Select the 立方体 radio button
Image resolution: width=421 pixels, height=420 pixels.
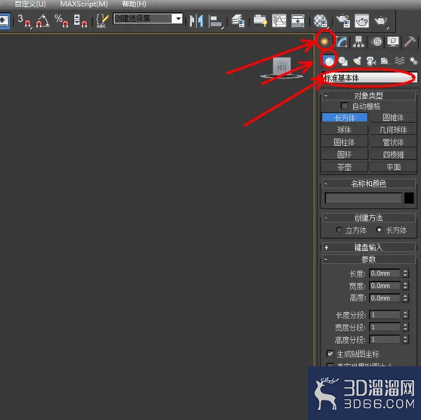tap(339, 230)
